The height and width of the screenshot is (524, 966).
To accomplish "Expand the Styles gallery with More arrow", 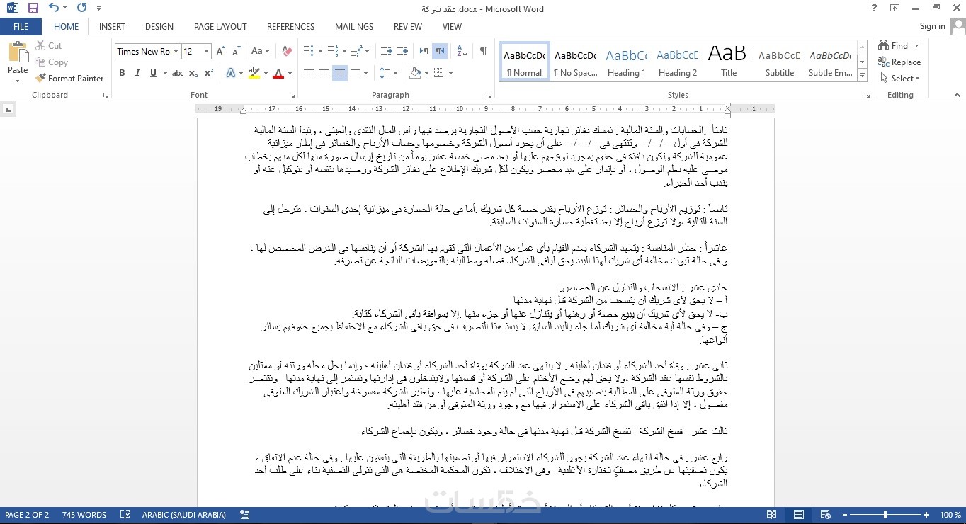I will (862, 74).
